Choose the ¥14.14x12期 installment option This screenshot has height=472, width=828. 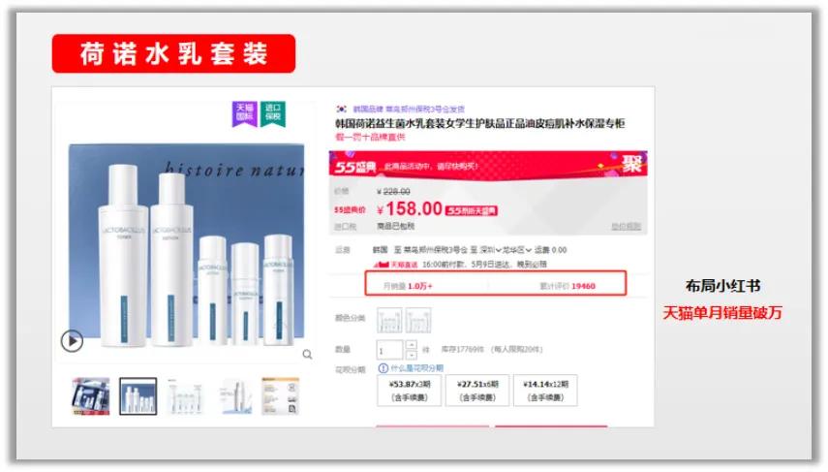coord(545,391)
